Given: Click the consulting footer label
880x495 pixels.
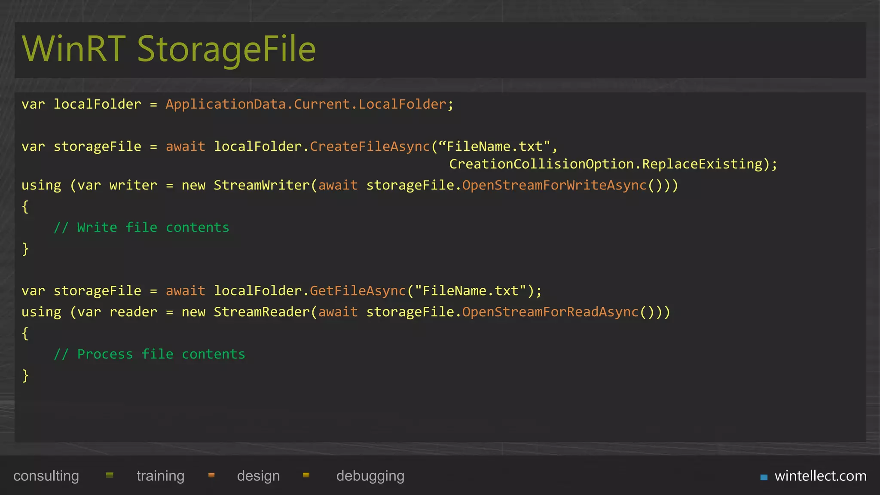Looking at the screenshot, I should pyautogui.click(x=46, y=476).
